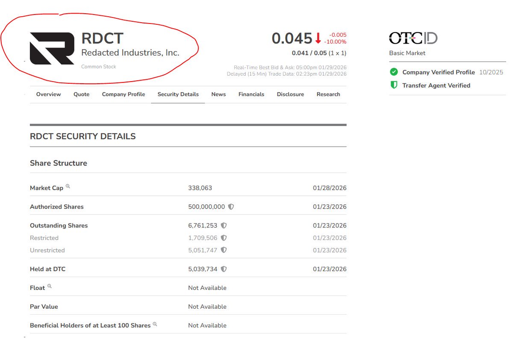
Task: Click the Basic Market text
Action: pos(407,53)
